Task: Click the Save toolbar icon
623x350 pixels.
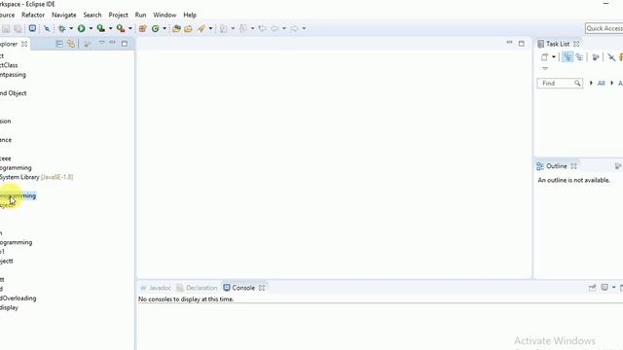Action: (x=6, y=28)
